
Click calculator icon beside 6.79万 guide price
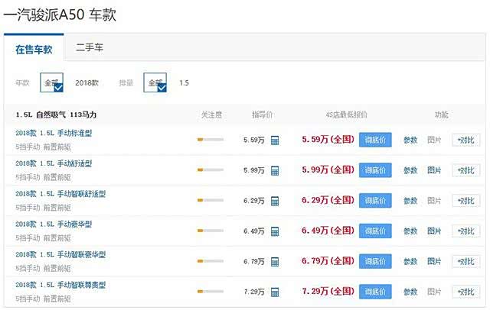pos(276,261)
